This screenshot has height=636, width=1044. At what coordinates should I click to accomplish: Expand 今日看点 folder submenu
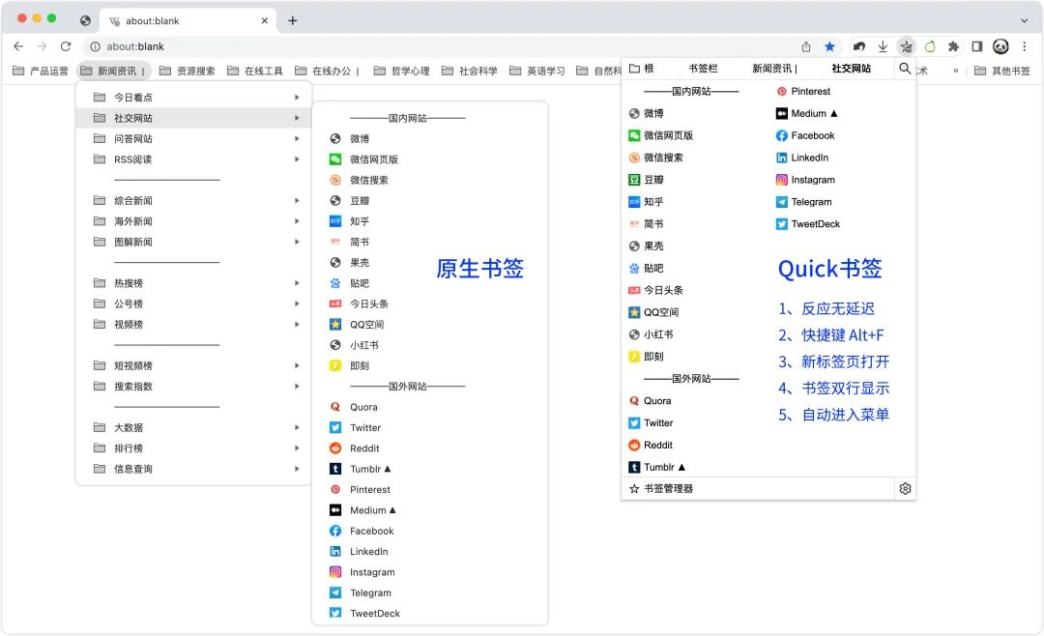click(194, 98)
